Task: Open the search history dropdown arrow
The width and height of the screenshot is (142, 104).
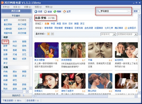Action: tap(129, 11)
